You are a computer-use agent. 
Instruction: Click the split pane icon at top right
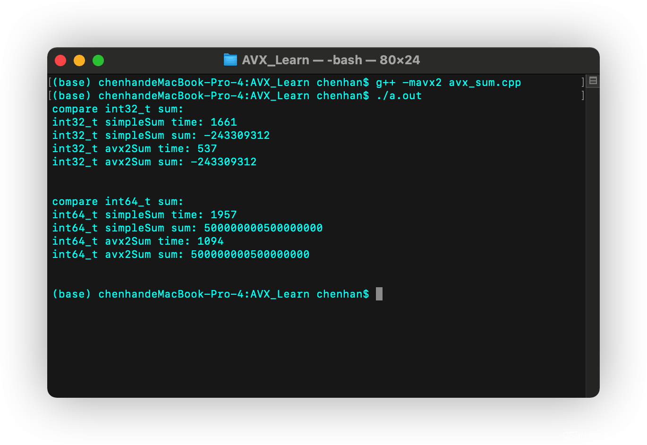(593, 81)
